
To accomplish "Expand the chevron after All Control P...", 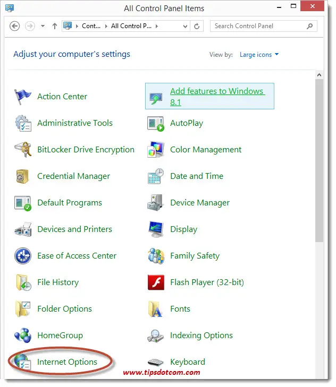I will (x=157, y=26).
